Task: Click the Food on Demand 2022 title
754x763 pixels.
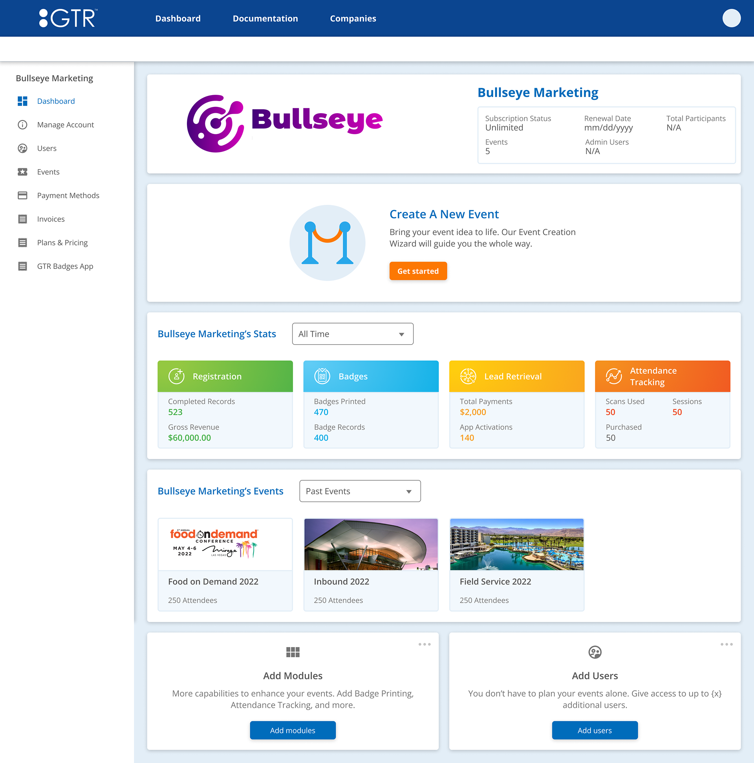Action: tap(213, 581)
